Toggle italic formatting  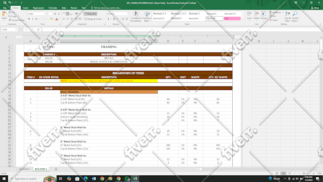pyautogui.click(x=33, y=19)
